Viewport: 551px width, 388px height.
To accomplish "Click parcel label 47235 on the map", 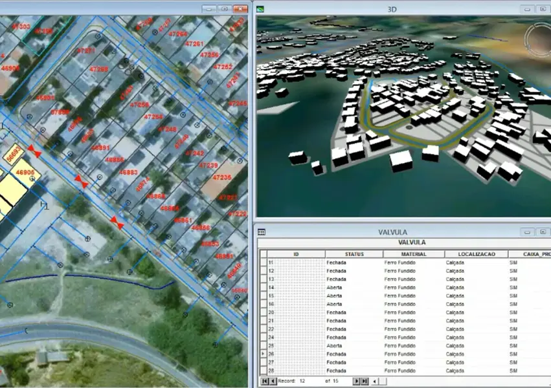I will coord(222,178).
